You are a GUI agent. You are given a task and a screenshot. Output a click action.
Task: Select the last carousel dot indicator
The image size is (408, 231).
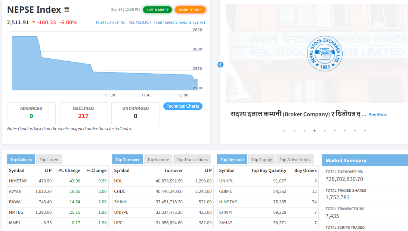(x=365, y=131)
